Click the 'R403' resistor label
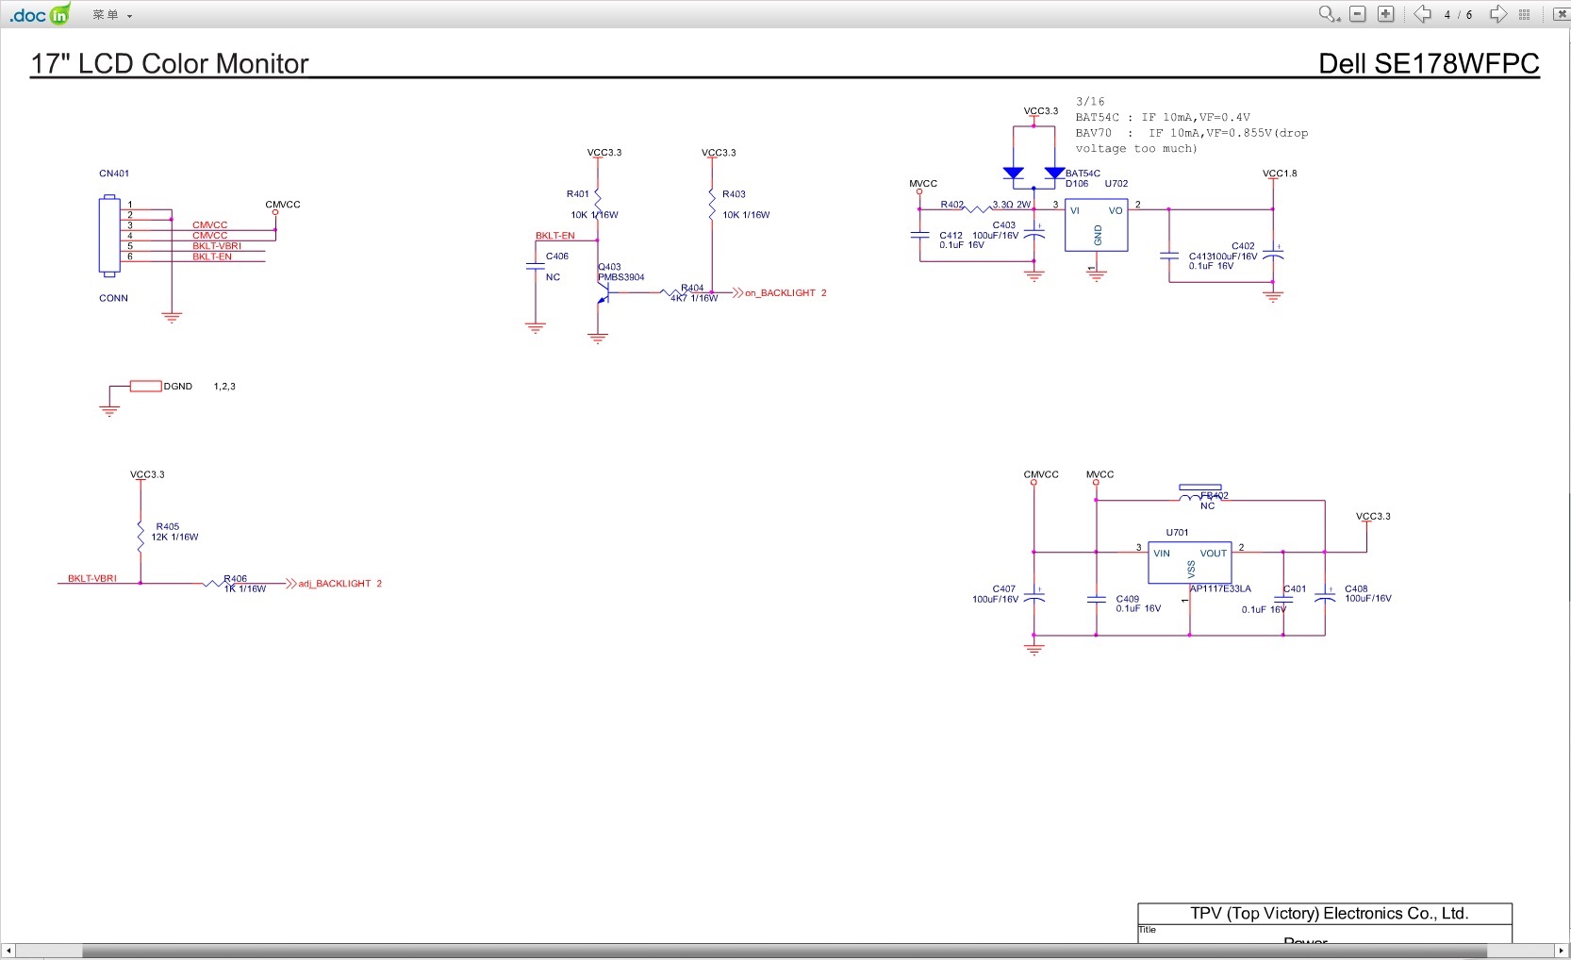The width and height of the screenshot is (1571, 960). point(734,194)
